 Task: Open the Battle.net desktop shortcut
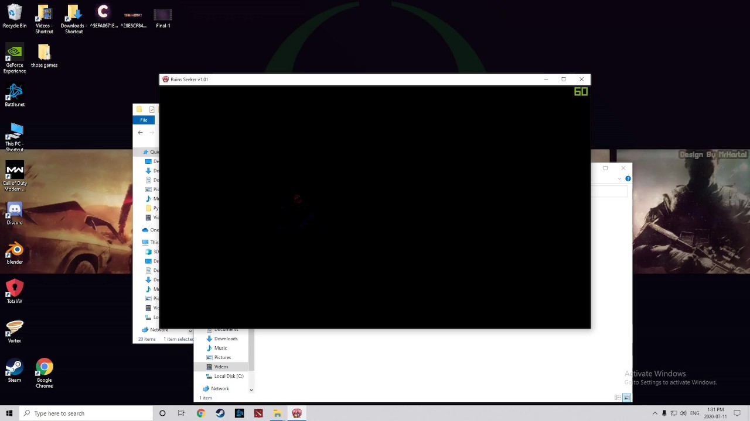pos(15,96)
